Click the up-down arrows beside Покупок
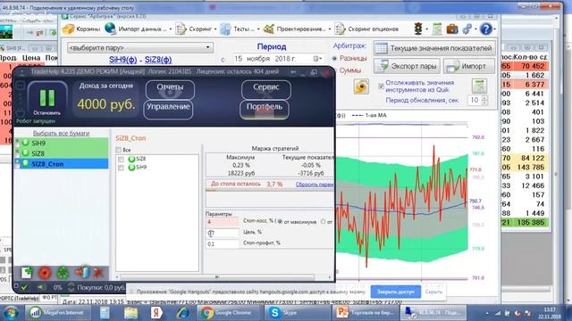 pos(71,287)
